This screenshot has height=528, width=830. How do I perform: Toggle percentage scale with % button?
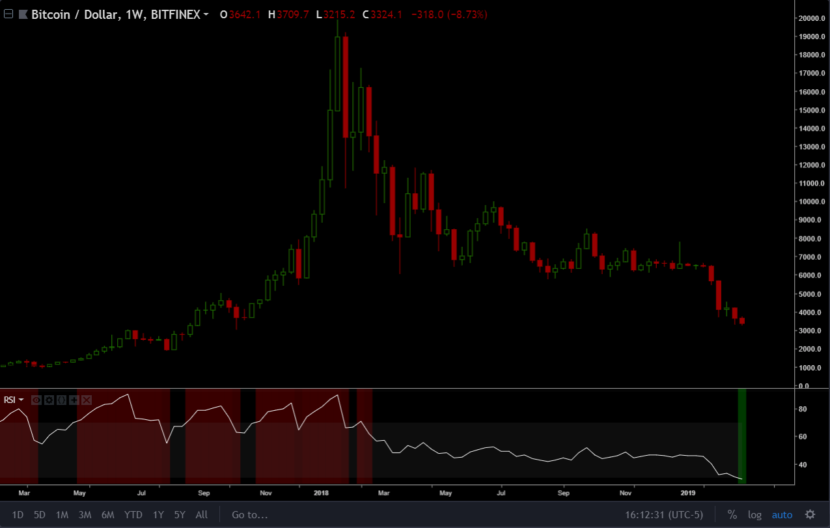pyautogui.click(x=732, y=515)
